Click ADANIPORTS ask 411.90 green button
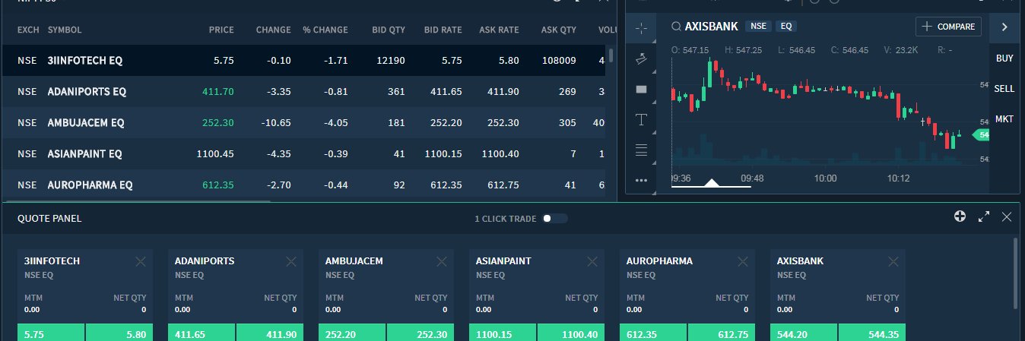 coord(270,333)
